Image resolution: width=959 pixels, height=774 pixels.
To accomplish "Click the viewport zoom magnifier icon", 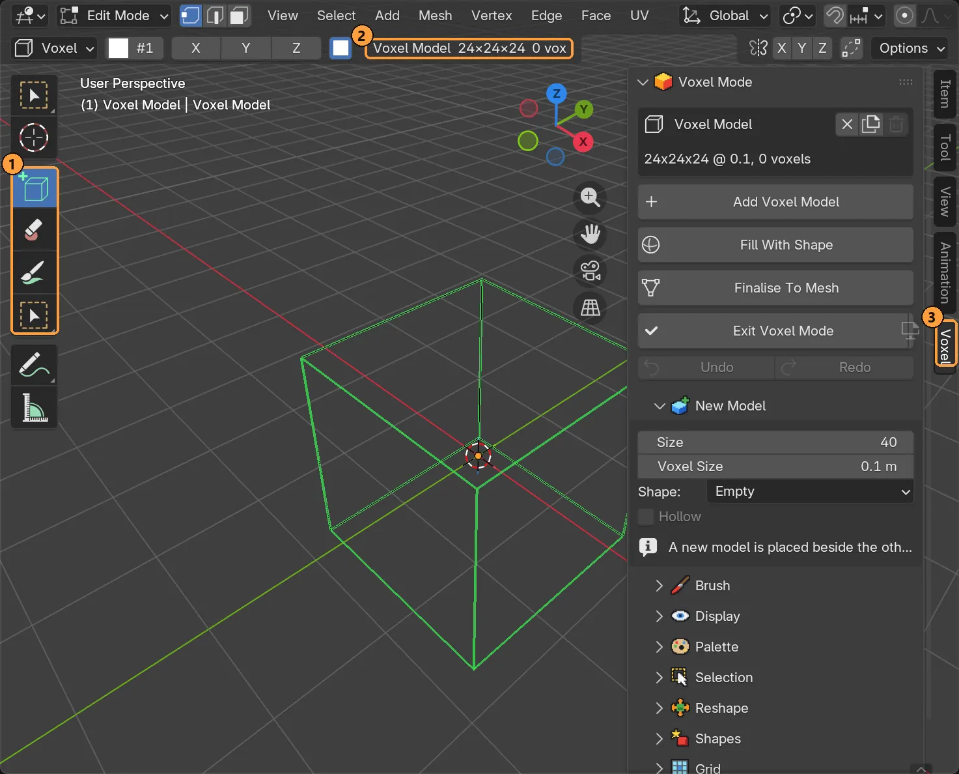I will (x=591, y=197).
